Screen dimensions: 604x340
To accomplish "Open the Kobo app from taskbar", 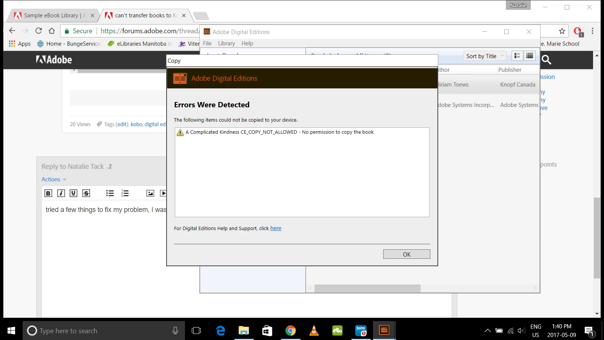I will coord(361,331).
